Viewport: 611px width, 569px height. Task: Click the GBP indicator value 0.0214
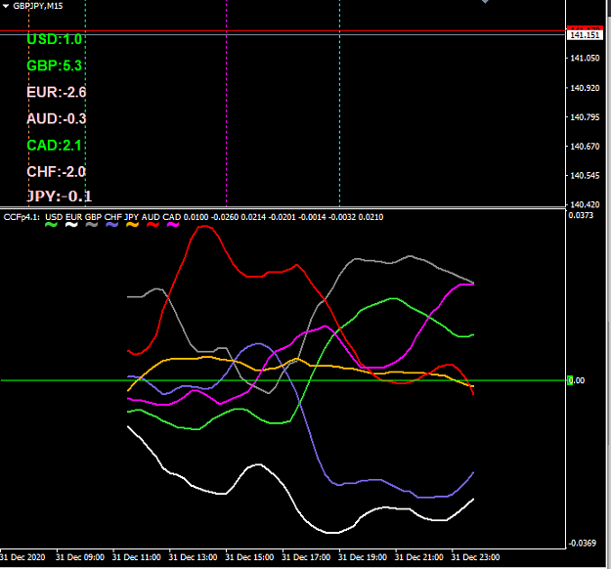[253, 217]
